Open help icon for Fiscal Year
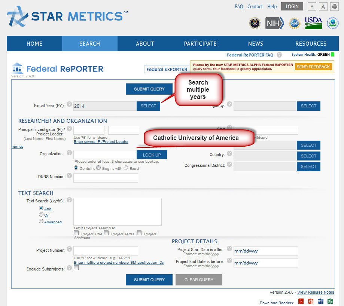The width and height of the screenshot is (344, 306). pos(69,104)
